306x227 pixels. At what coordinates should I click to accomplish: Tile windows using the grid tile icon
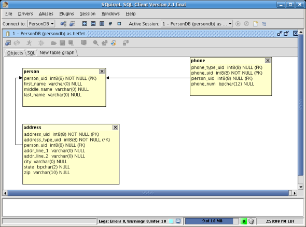(85, 24)
